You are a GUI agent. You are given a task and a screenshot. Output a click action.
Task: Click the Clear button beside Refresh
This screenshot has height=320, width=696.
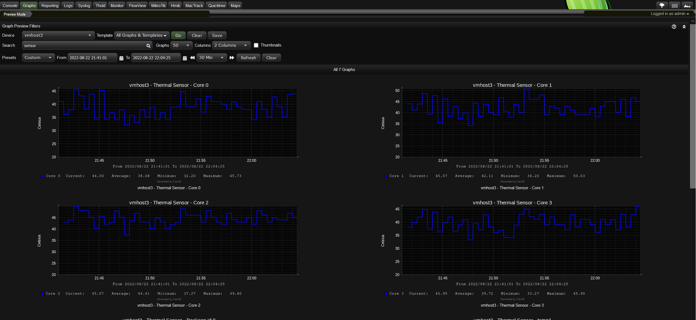tap(271, 58)
